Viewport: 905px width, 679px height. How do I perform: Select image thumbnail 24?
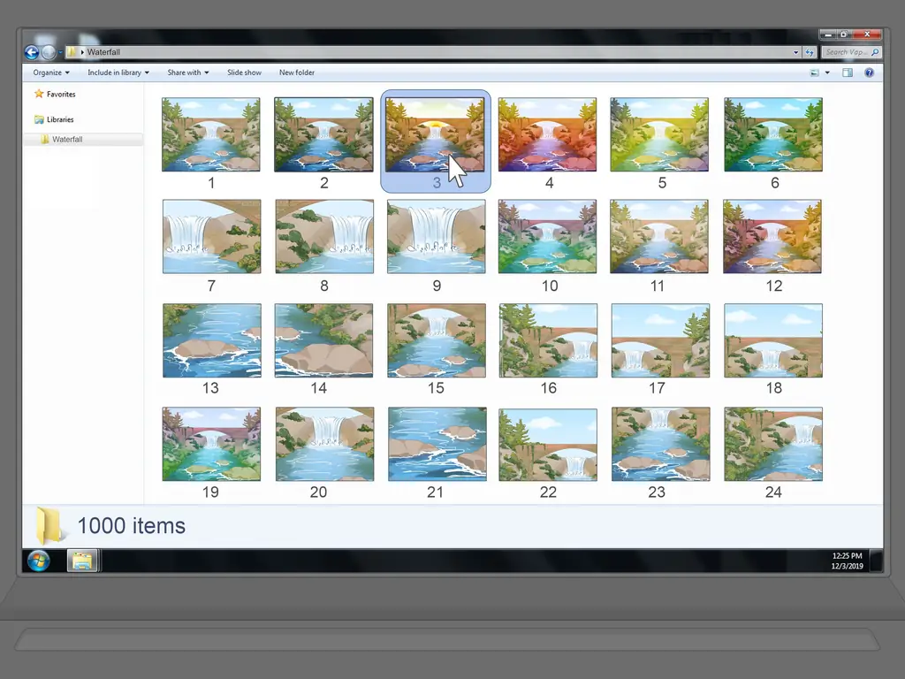pos(773,444)
